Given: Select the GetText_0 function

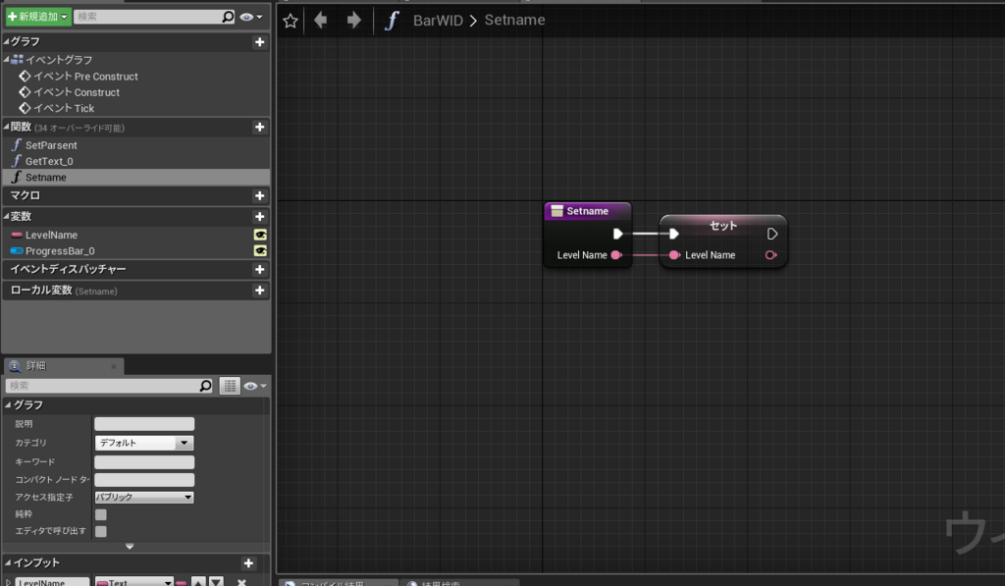Looking at the screenshot, I should [x=49, y=162].
